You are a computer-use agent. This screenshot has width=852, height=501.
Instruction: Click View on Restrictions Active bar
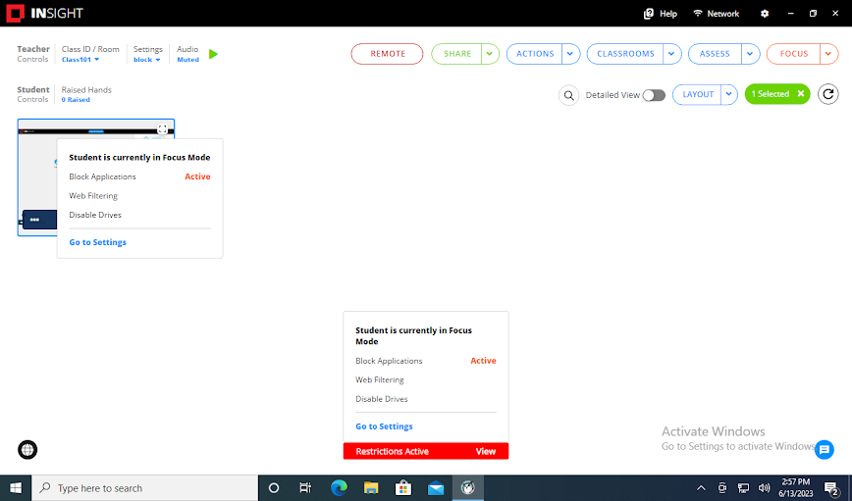click(486, 451)
